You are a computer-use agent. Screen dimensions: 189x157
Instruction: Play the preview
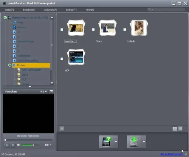[x=7, y=145]
